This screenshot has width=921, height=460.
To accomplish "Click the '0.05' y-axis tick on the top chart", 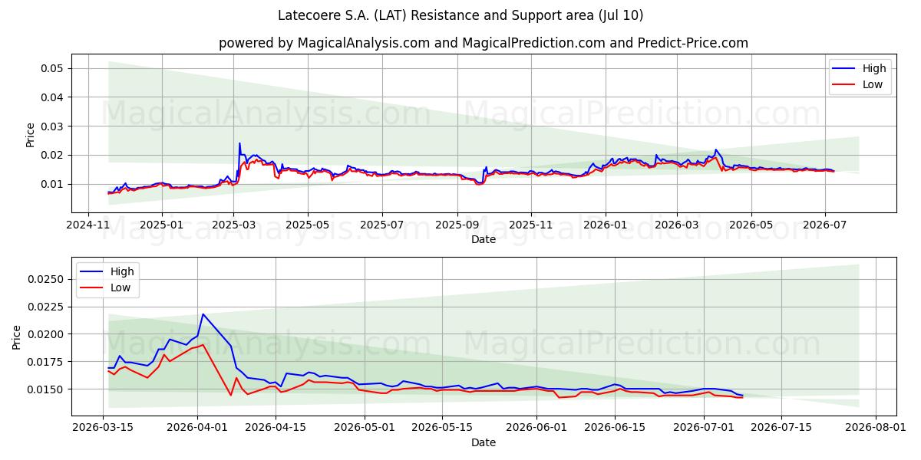I will 52,68.
